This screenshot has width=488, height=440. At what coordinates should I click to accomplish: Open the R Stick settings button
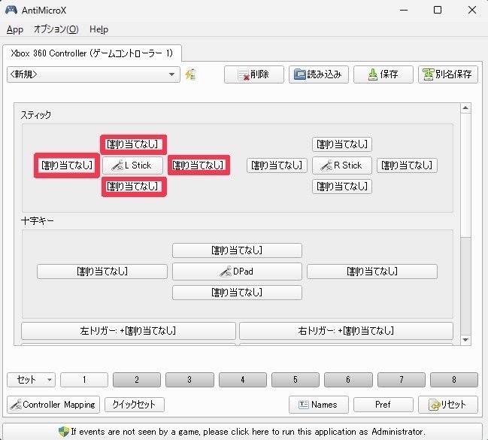(x=341, y=165)
